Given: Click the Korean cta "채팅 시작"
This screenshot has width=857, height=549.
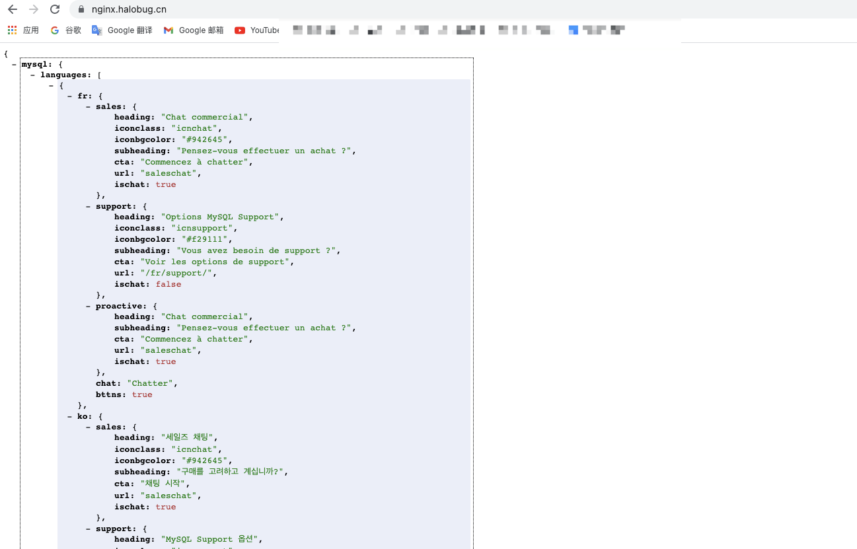Looking at the screenshot, I should pos(163,484).
